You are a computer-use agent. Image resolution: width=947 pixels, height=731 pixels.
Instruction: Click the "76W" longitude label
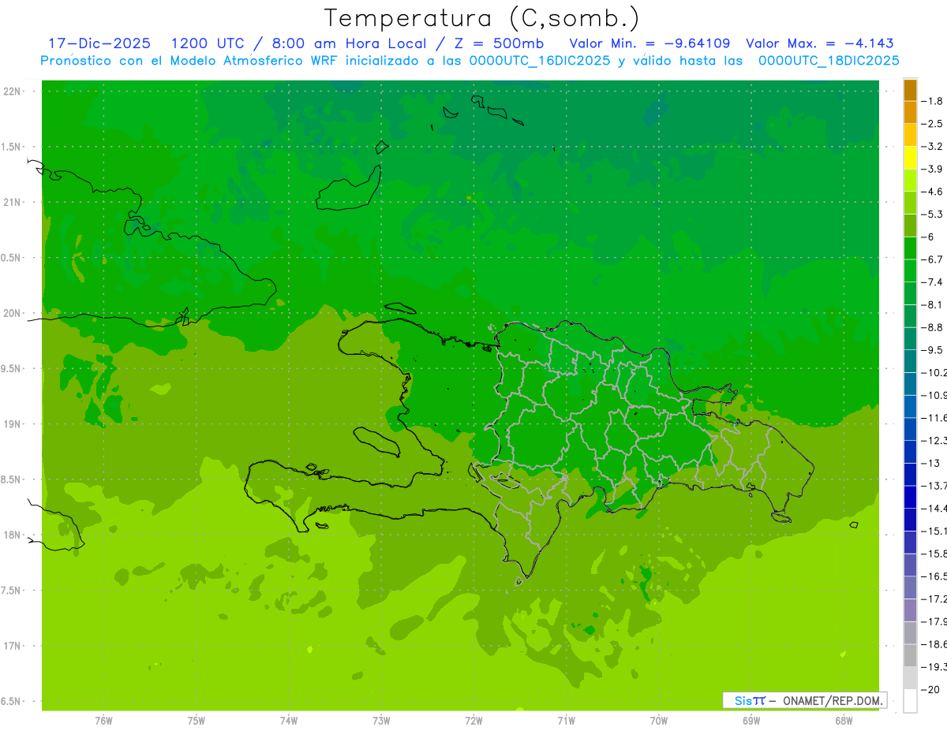click(x=103, y=721)
